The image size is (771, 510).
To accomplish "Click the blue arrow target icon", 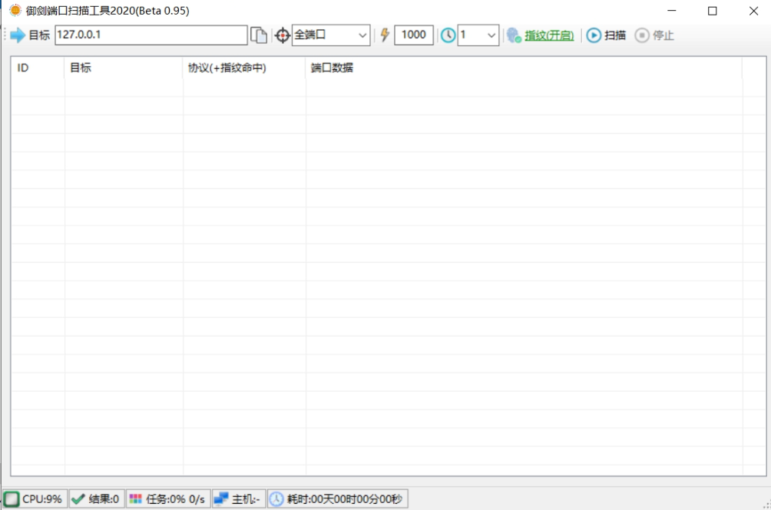I will coord(17,35).
